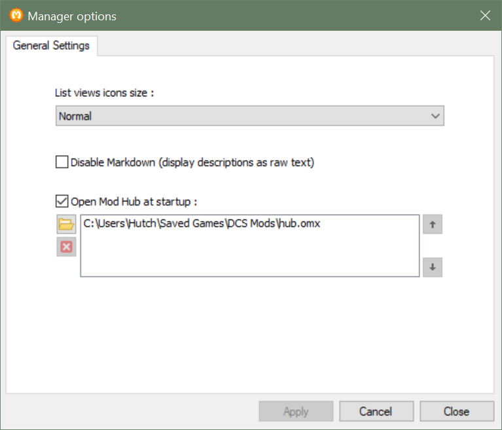
Task: Select the hub.omx path entry in list
Action: 202,223
